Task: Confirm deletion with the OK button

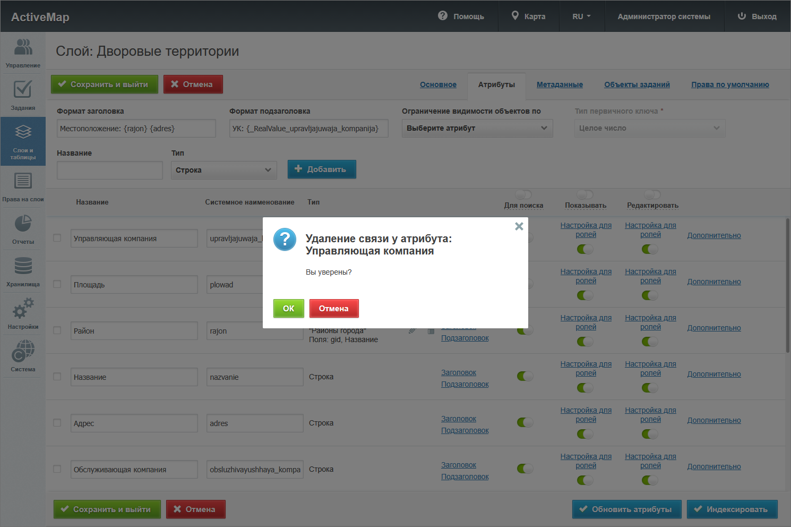Action: point(288,309)
